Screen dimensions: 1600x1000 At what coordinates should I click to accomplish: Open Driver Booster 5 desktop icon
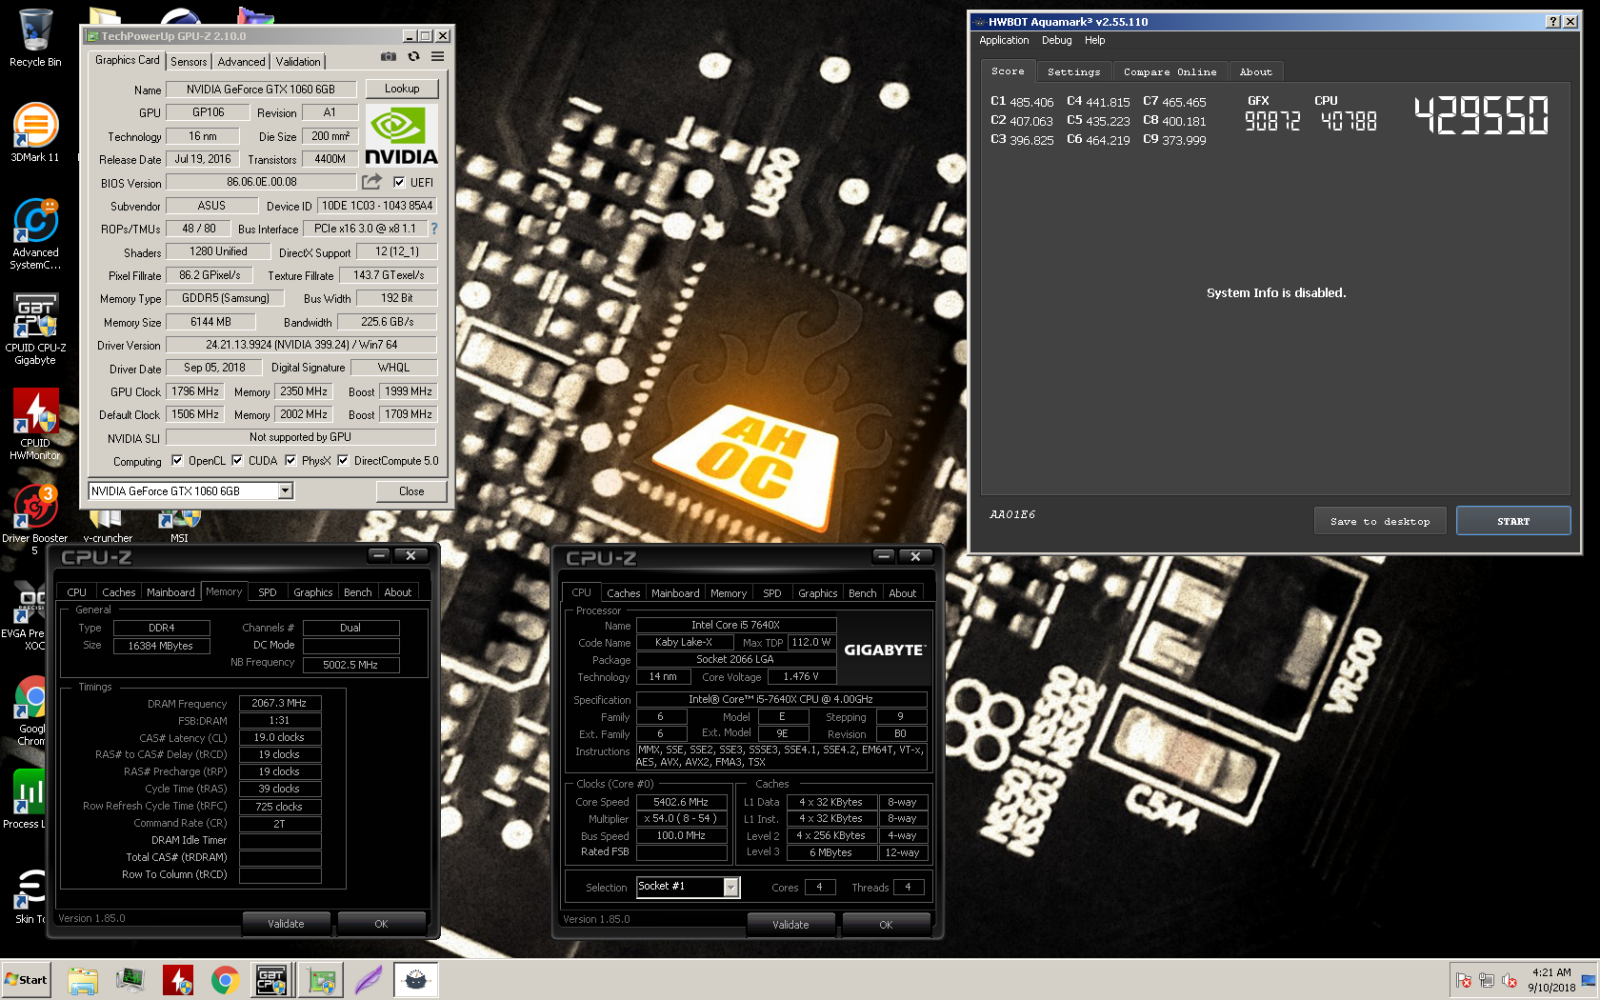(x=35, y=519)
